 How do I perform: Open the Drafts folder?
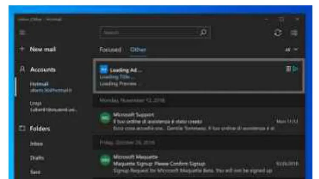(37, 158)
